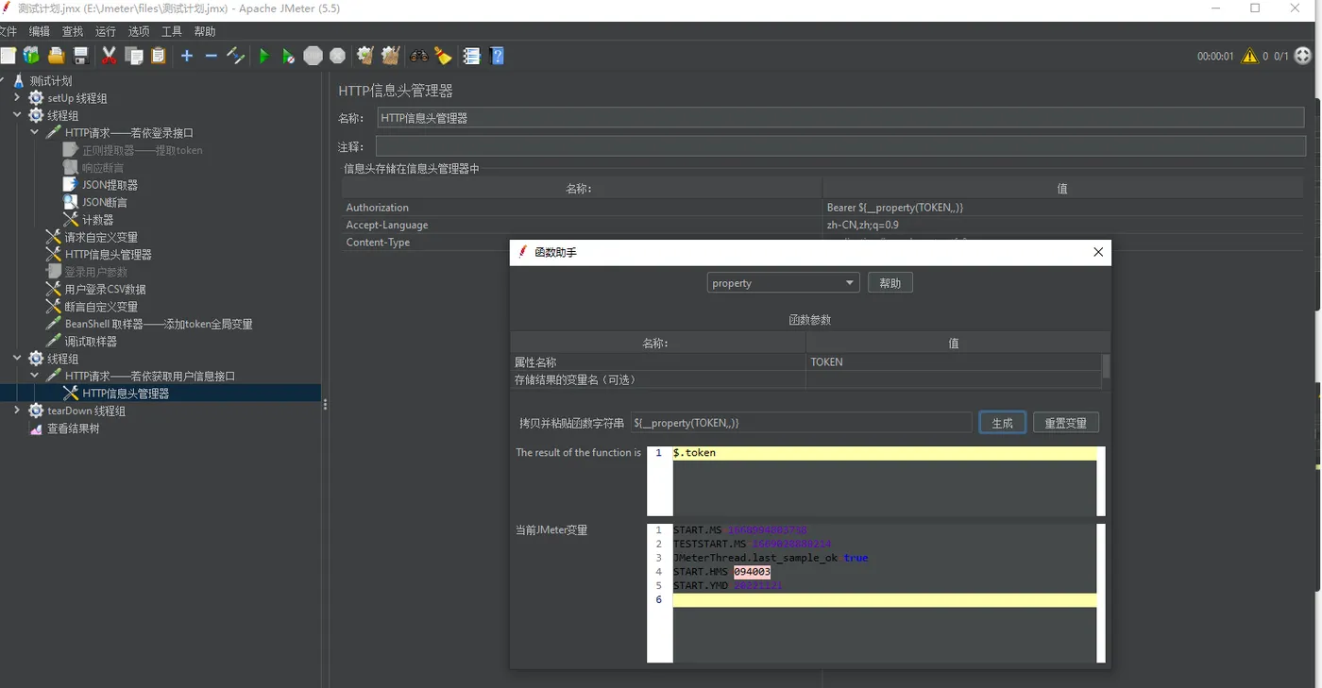Start the test with green play icon
The height and width of the screenshot is (688, 1322).
pos(263,56)
